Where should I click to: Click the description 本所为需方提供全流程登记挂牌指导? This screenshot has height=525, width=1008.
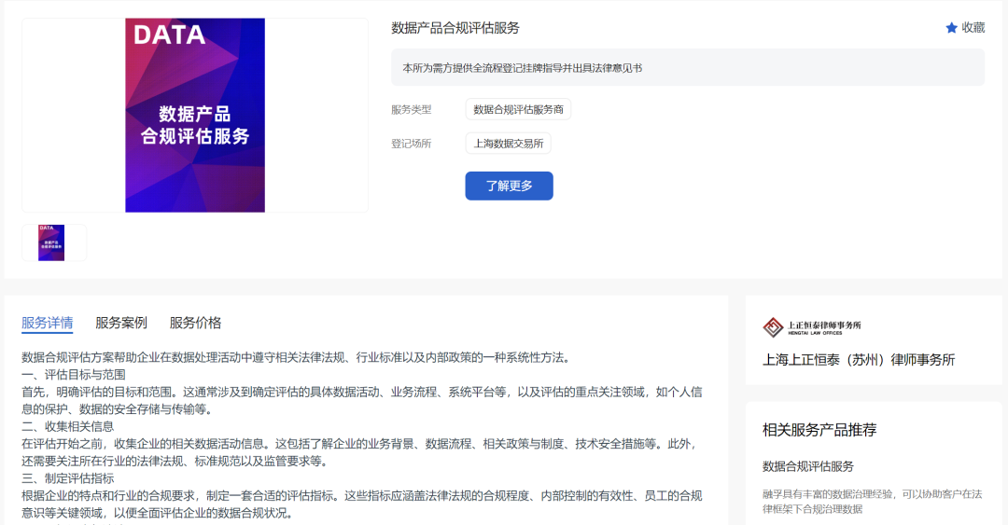pyautogui.click(x=522, y=68)
